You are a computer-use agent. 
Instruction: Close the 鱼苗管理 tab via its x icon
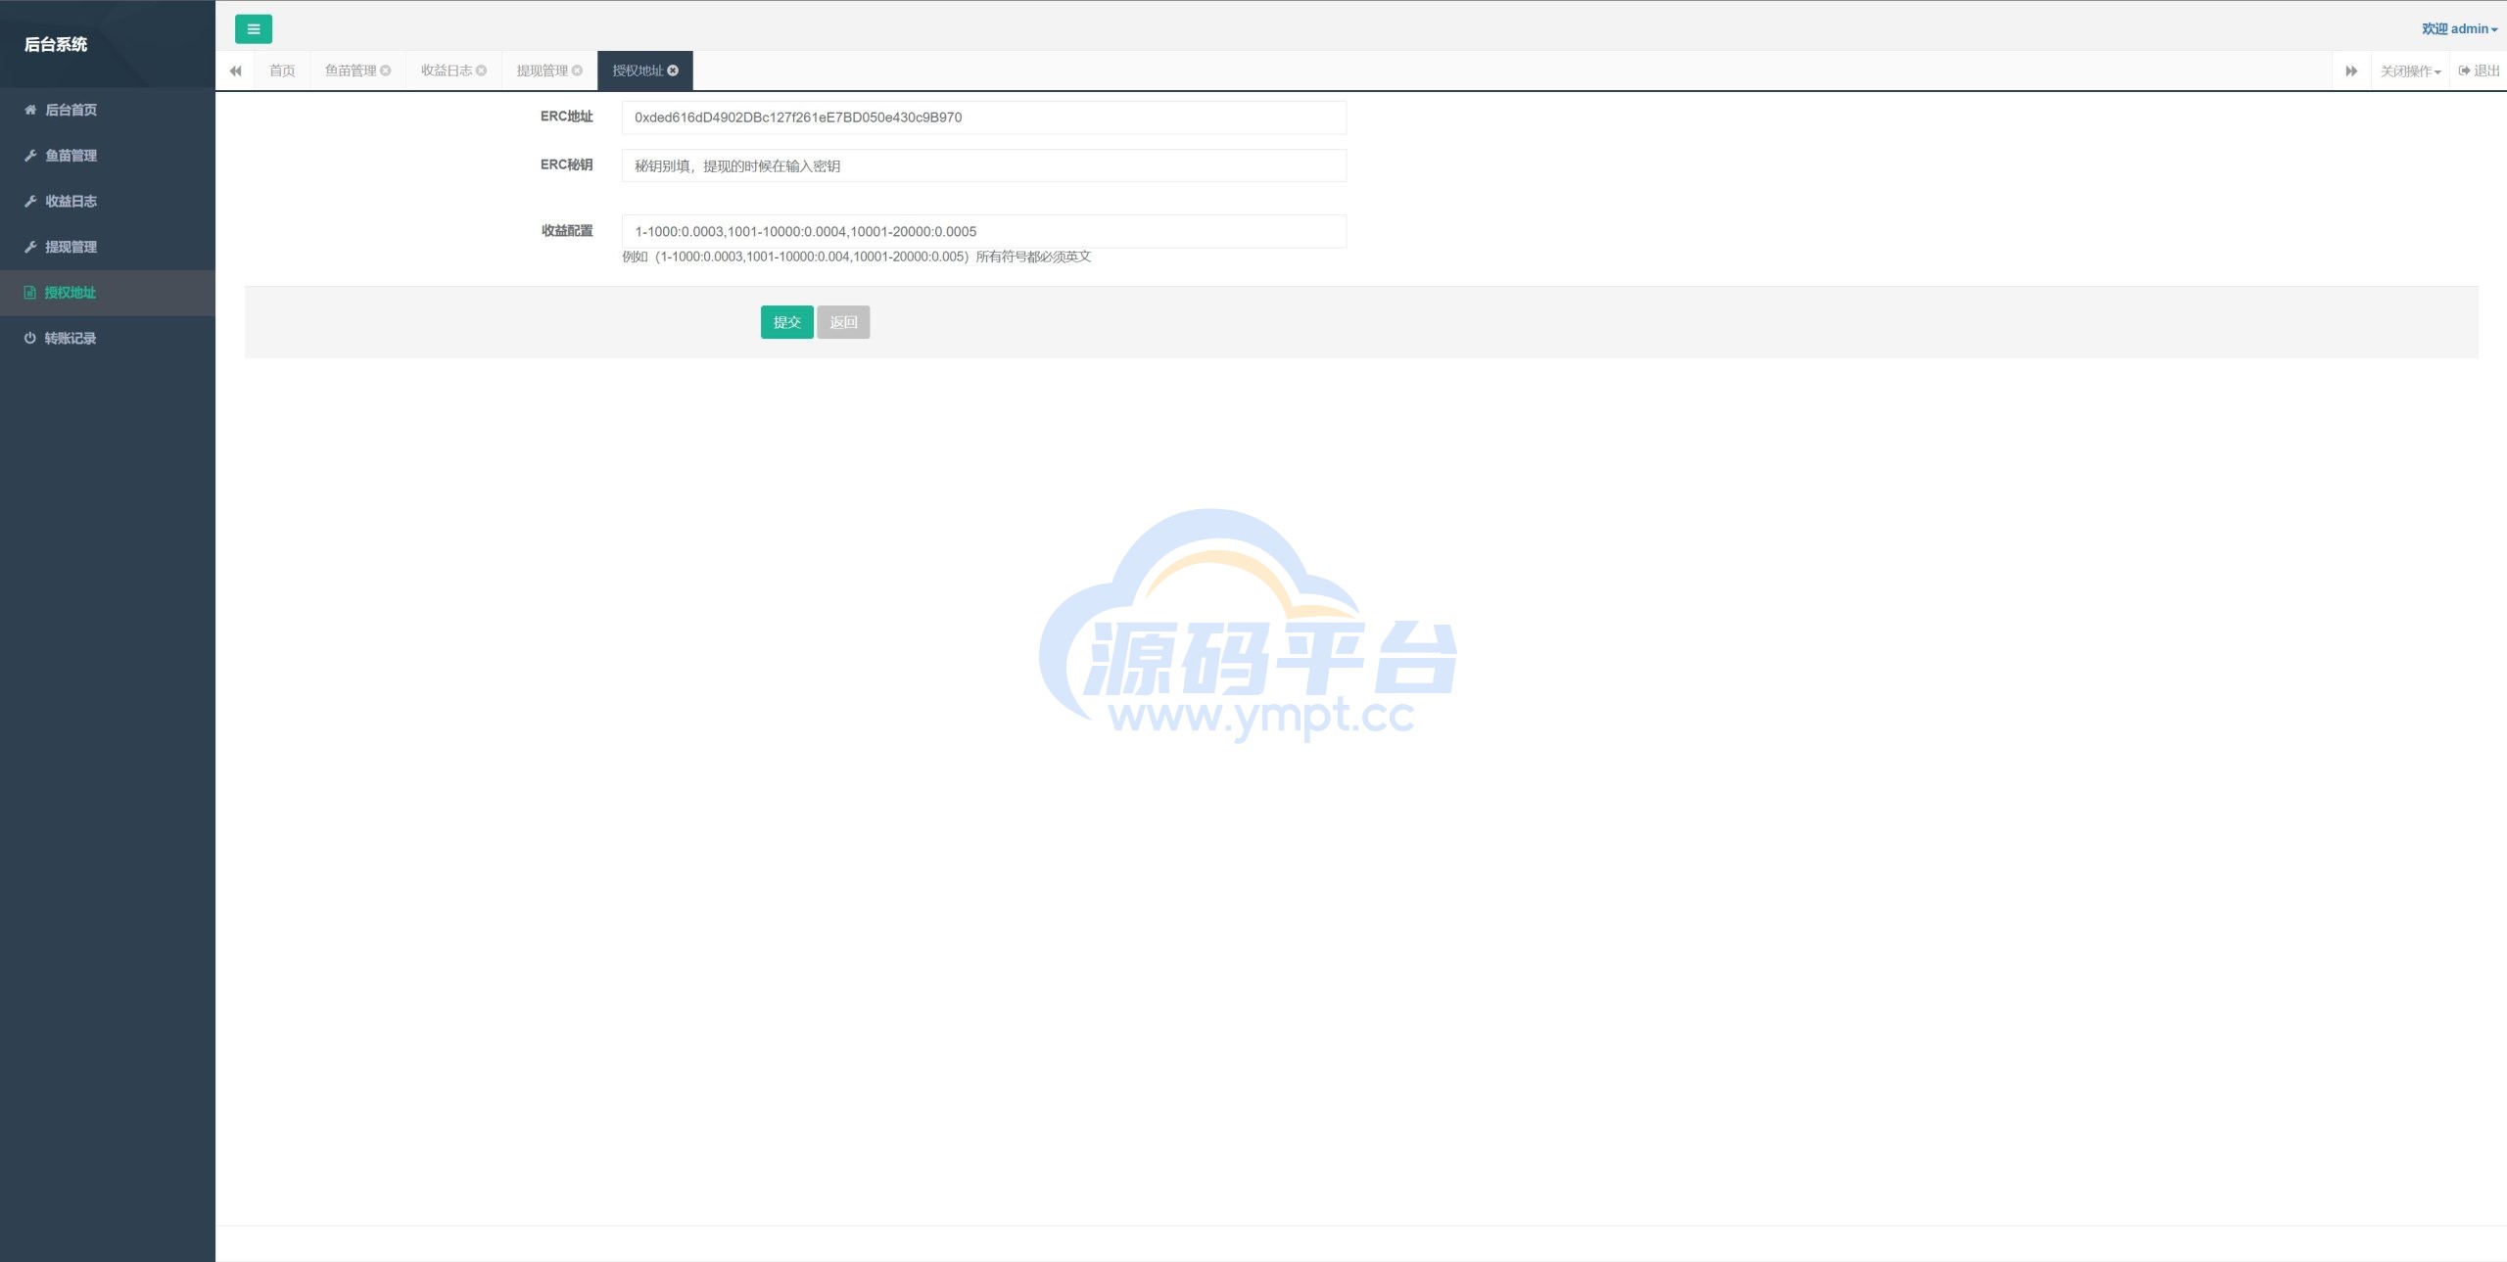click(386, 70)
